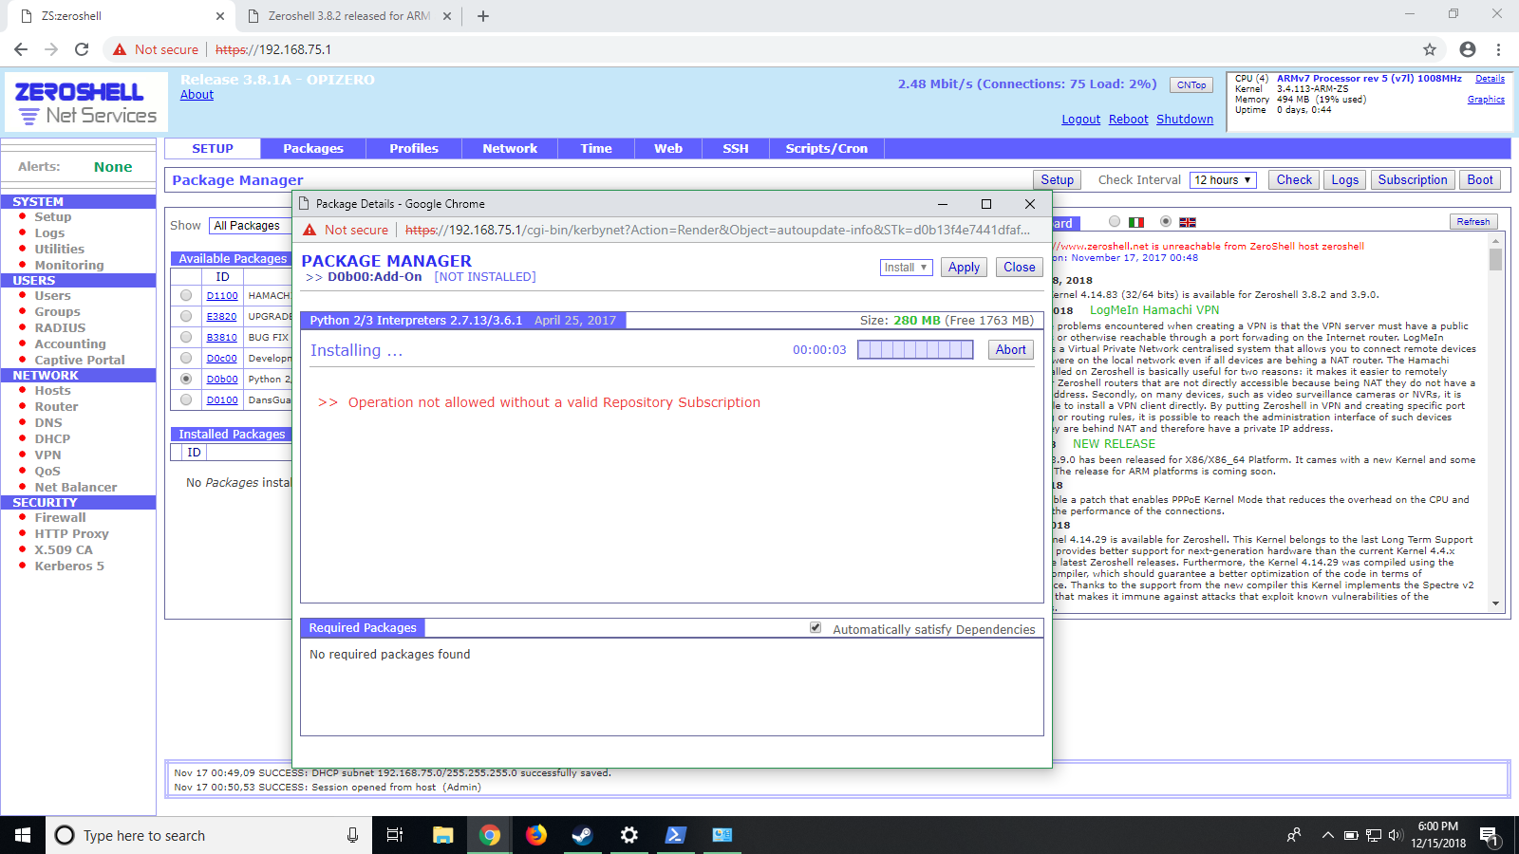The image size is (1519, 854).
Task: Click Graphics link in system info
Action: point(1486,100)
